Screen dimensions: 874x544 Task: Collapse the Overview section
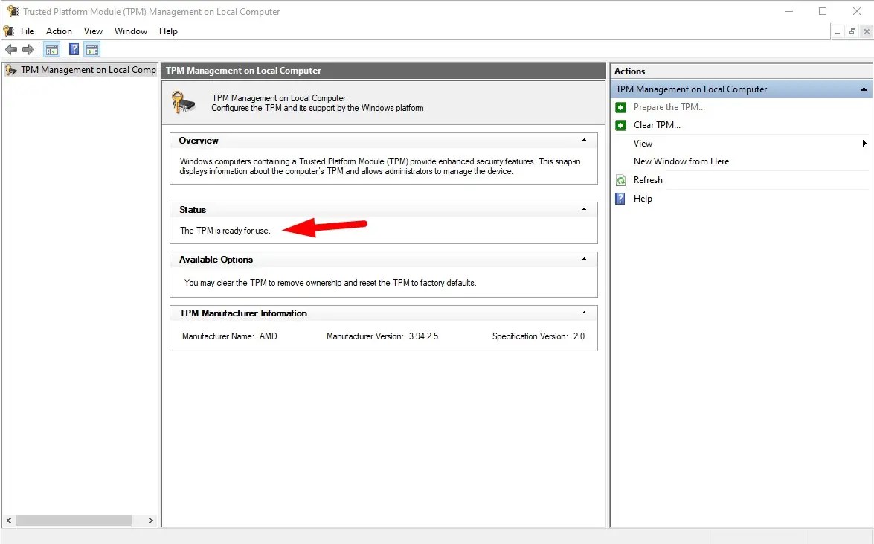[x=584, y=140]
